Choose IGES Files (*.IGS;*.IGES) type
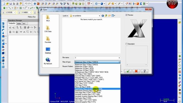Viewport: 183px width, 103px height. [97, 74]
